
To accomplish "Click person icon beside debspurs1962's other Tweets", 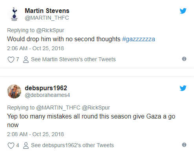I will pyautogui.click(x=26, y=146).
